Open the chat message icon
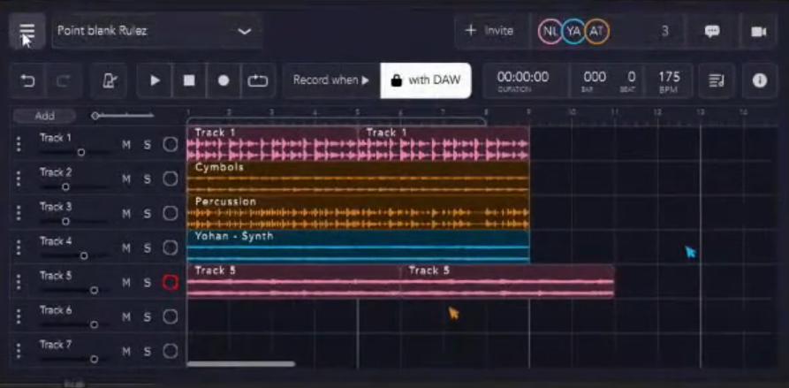Image resolution: width=789 pixels, height=388 pixels. [x=711, y=31]
